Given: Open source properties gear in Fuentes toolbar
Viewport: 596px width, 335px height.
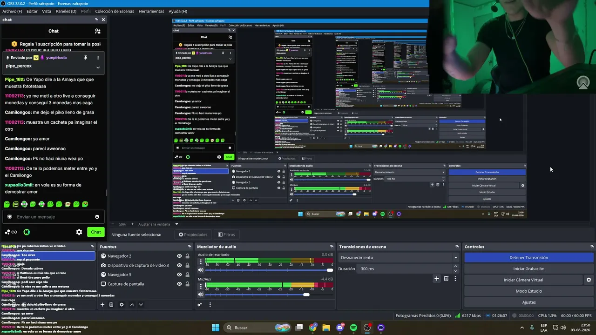Looking at the screenshot, I should (122, 305).
